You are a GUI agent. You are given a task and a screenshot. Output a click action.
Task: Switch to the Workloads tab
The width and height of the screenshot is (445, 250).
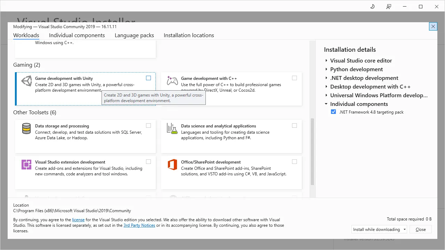coord(26,35)
